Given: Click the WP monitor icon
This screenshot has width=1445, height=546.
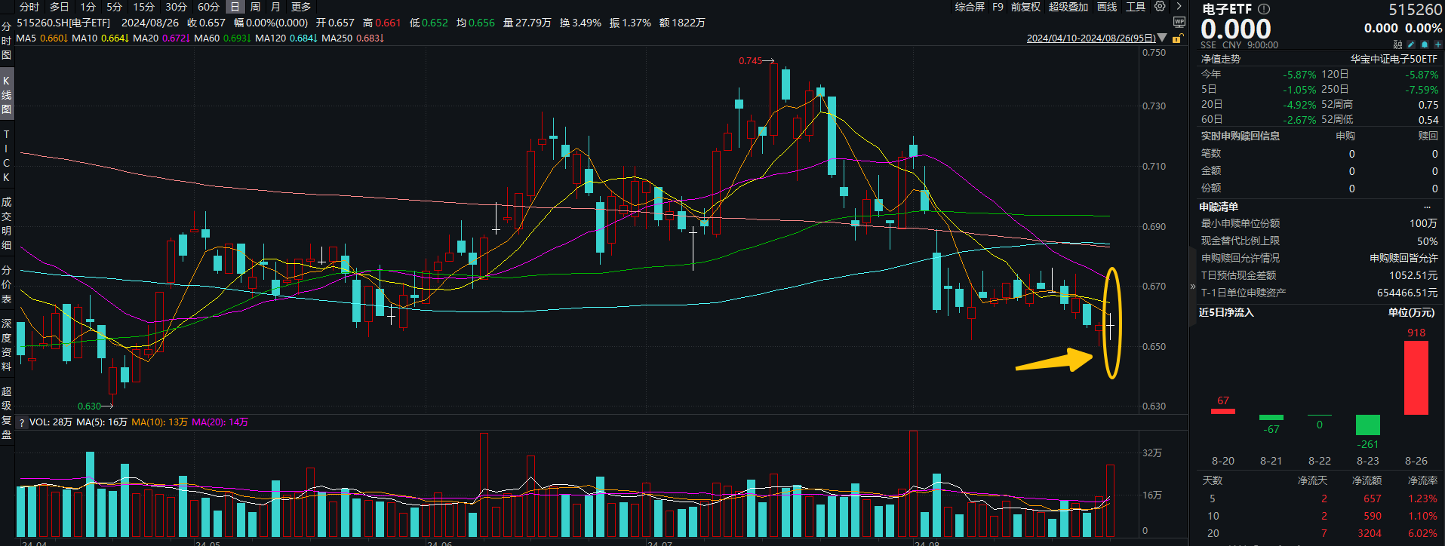Looking at the screenshot, I should [1179, 23].
